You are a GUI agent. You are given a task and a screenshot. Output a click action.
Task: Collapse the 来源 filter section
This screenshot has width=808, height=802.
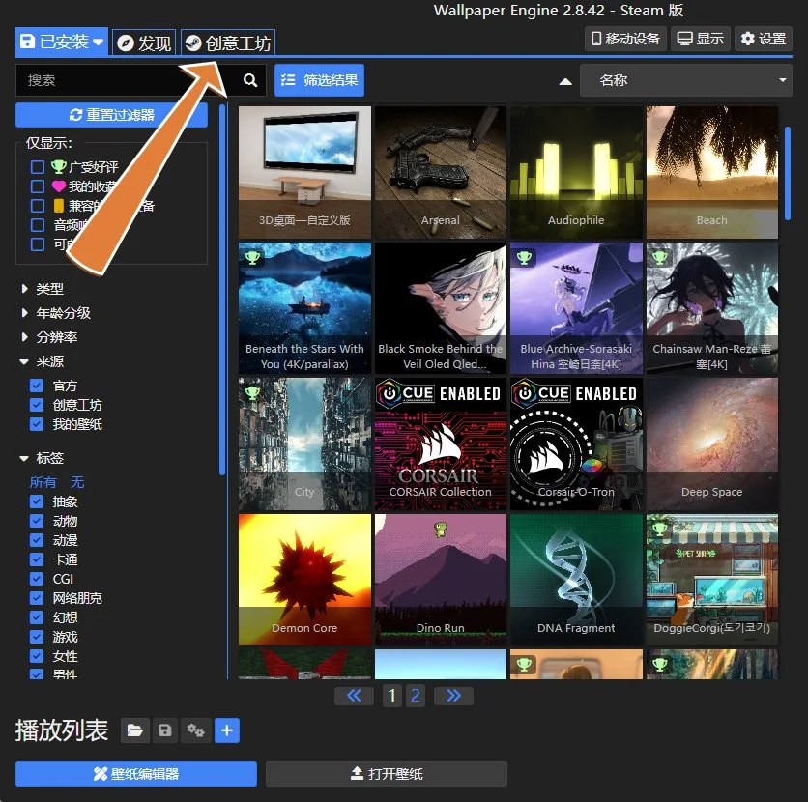click(43, 361)
